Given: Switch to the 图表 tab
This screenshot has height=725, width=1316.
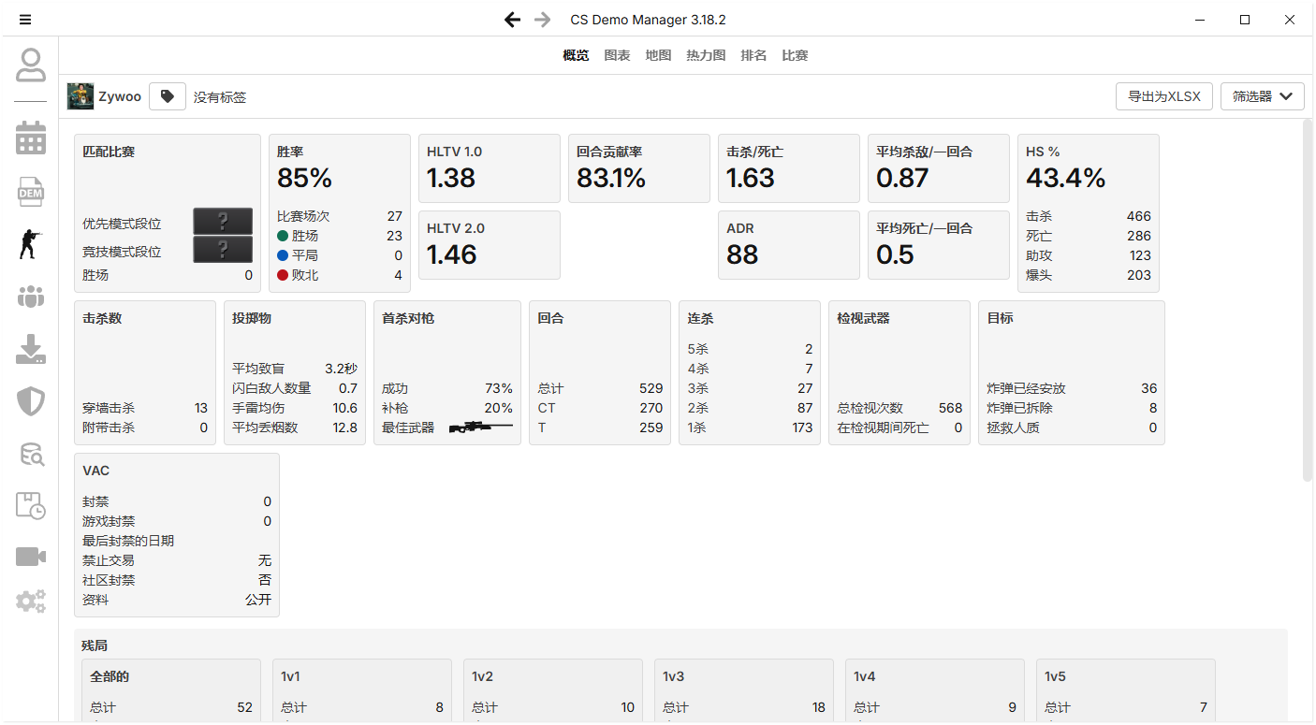Looking at the screenshot, I should [617, 55].
